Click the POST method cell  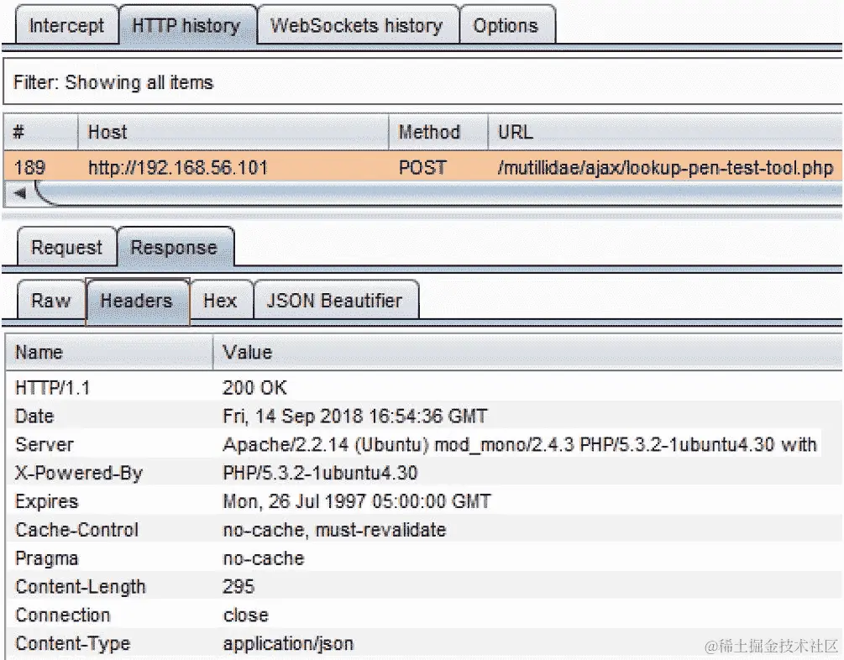coord(422,167)
